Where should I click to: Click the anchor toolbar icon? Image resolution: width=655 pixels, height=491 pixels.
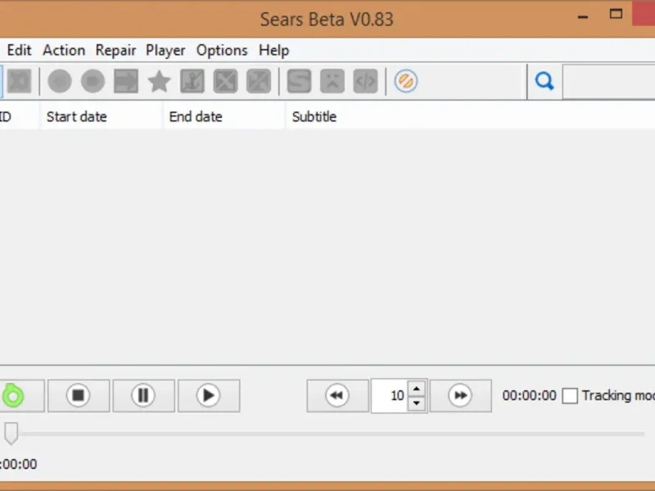pos(192,81)
